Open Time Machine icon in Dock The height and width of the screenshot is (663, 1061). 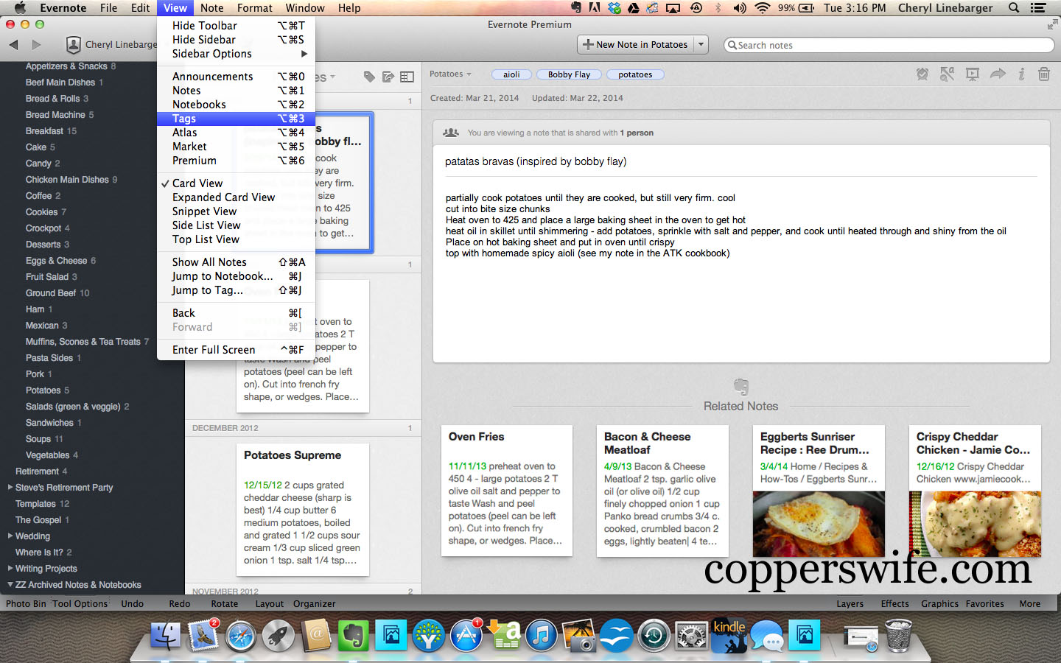[x=654, y=635]
